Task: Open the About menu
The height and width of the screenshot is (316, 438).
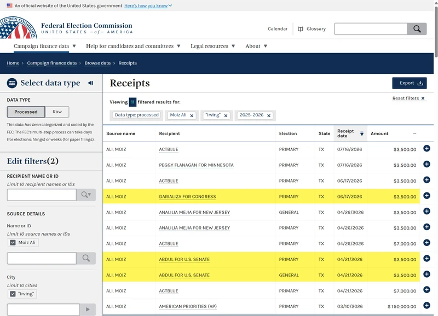Action: pos(256,46)
